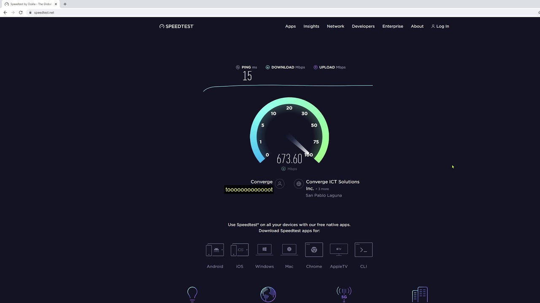Click the browser forward button
The width and height of the screenshot is (540, 303).
[x=13, y=13]
